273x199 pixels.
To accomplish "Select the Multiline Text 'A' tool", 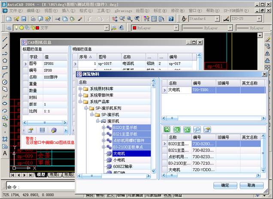I will [5, 154].
